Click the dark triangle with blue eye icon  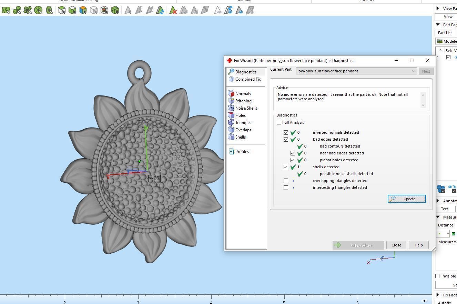coord(239,10)
